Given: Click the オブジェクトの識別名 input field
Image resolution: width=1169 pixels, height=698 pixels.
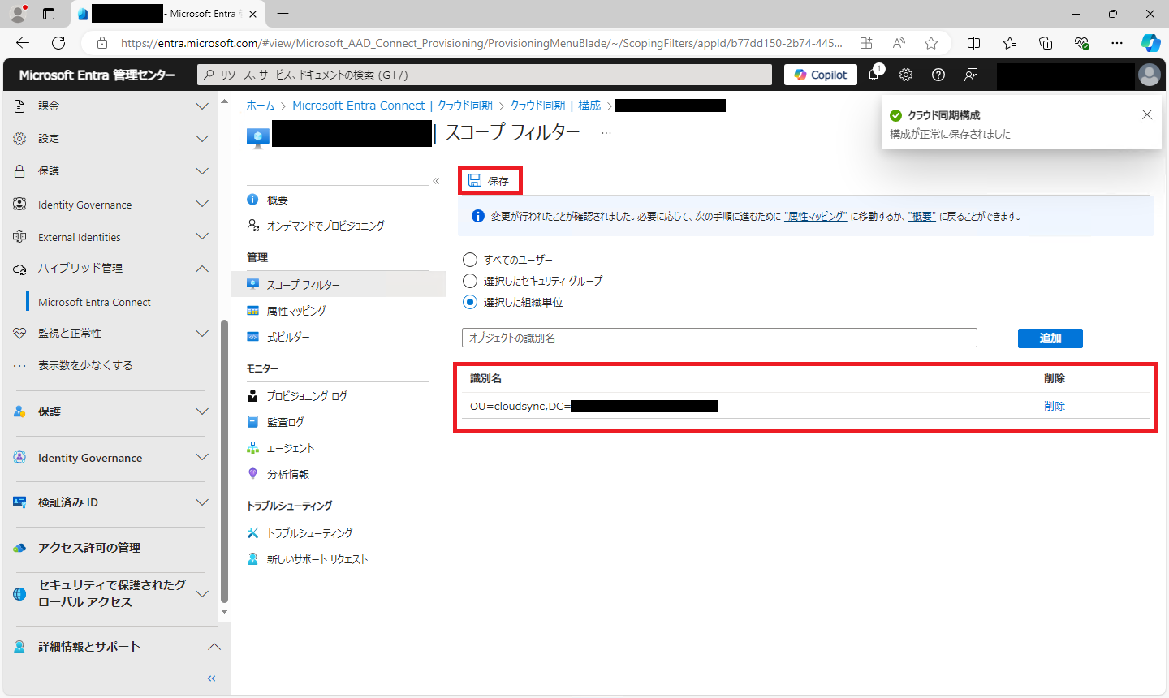Looking at the screenshot, I should point(719,338).
